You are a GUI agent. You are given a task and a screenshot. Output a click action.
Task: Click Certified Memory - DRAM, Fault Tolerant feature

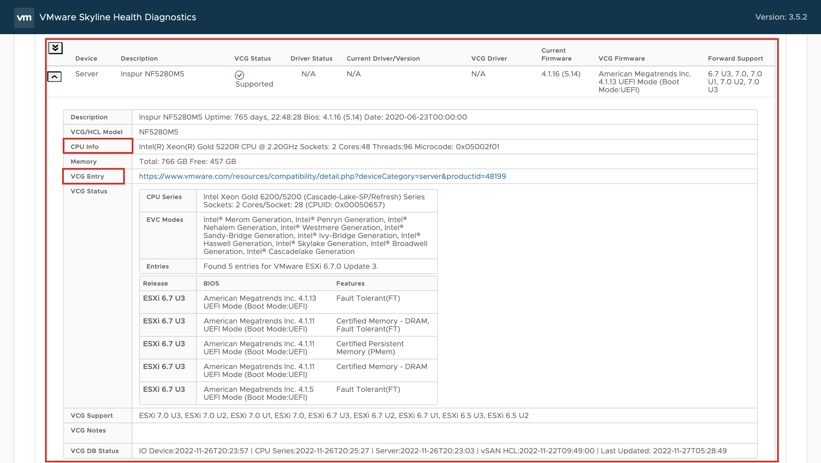click(x=383, y=325)
